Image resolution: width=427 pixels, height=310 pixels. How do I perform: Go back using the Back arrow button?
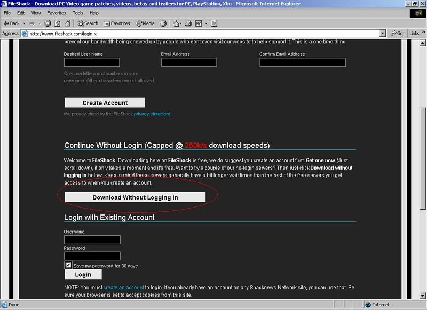coord(11,23)
